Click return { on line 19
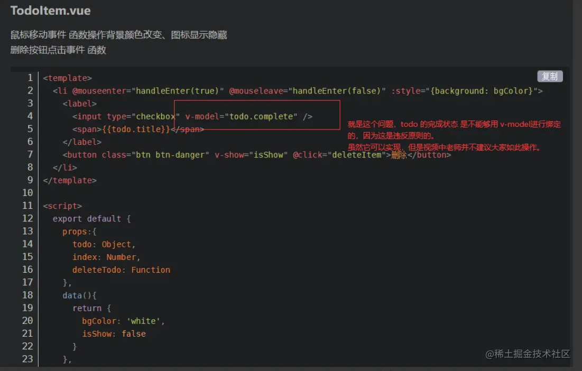The width and height of the screenshot is (582, 371). click(x=91, y=308)
